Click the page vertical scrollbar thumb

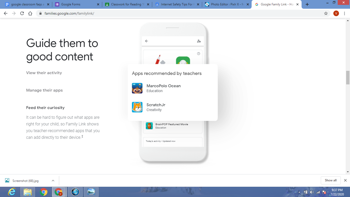pyautogui.click(x=348, y=77)
